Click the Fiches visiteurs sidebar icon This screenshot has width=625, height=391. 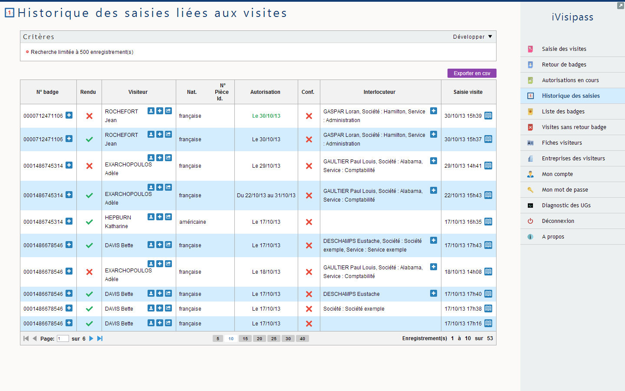(530, 142)
